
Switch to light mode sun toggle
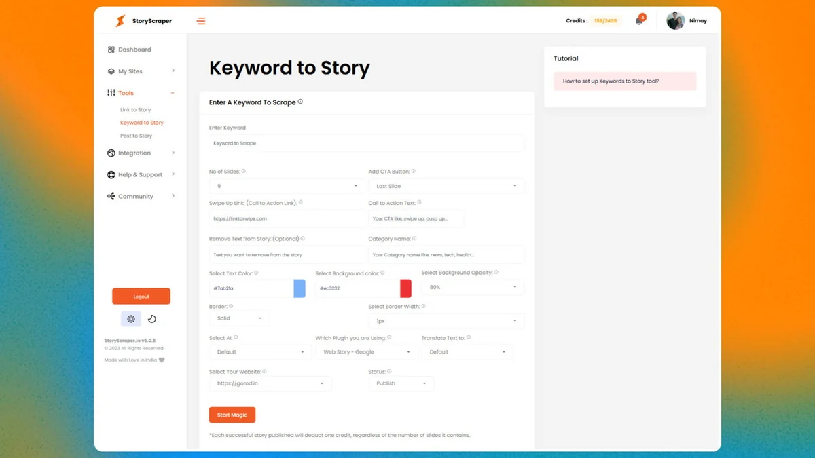pos(131,319)
